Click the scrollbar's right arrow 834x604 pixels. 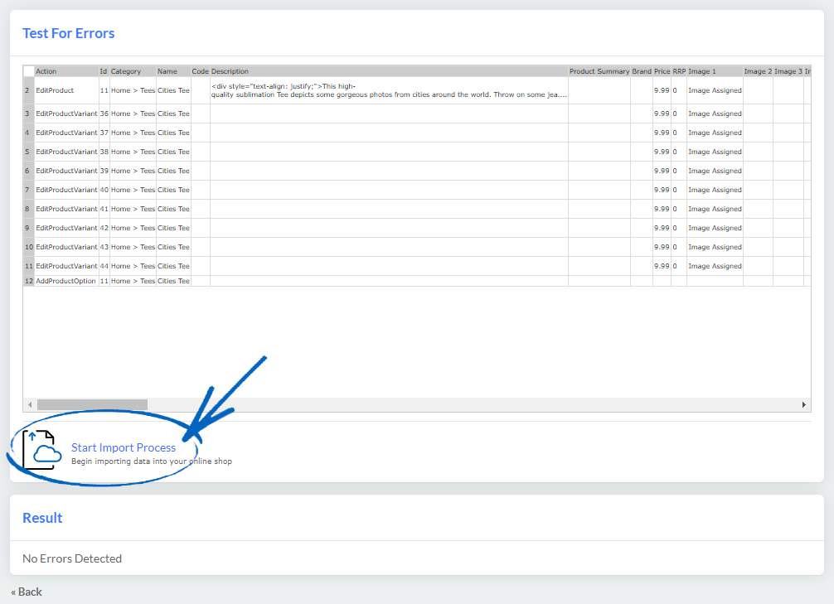(x=803, y=404)
